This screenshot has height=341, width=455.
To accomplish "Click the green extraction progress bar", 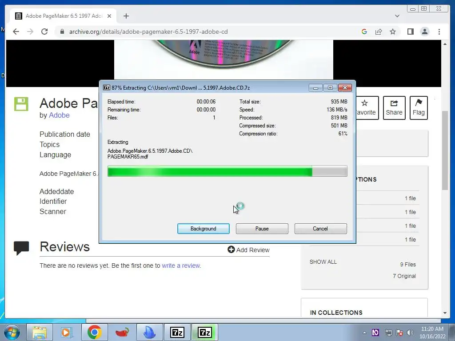I will tap(227, 171).
